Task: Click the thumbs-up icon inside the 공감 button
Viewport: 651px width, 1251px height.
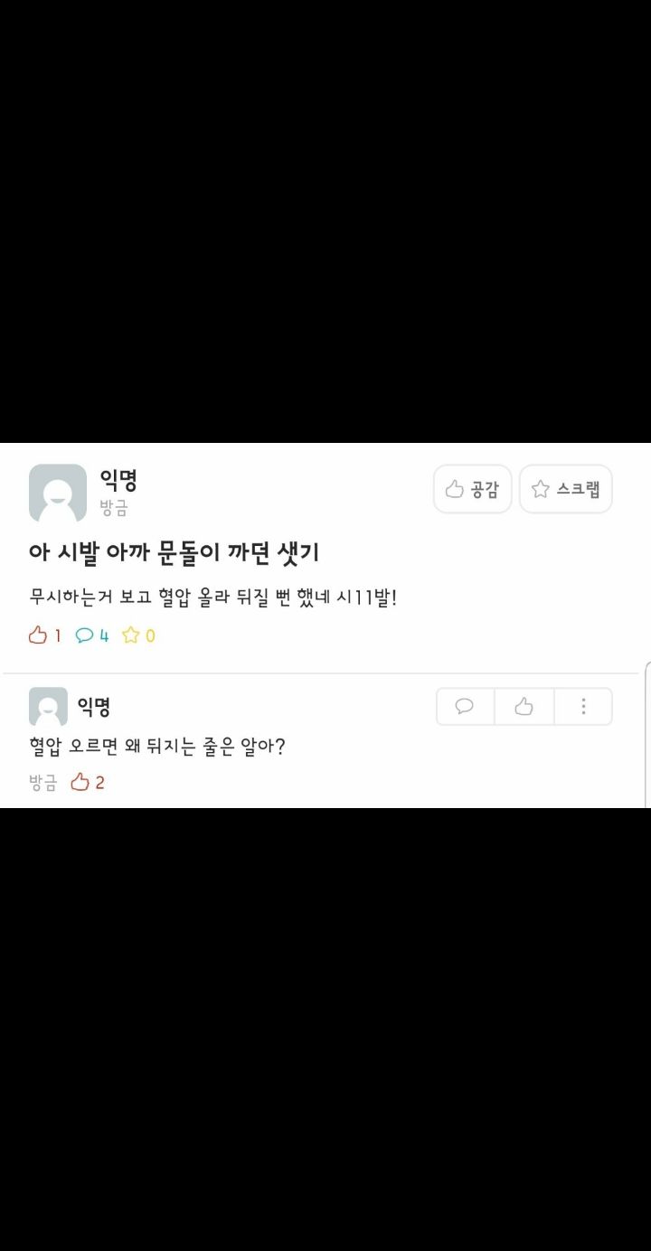Action: tap(455, 489)
